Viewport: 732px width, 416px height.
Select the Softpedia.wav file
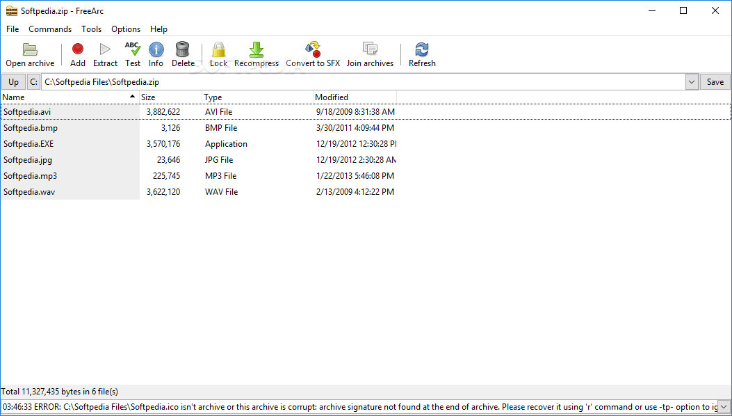click(29, 191)
